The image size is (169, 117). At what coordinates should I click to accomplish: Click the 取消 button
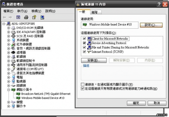point(157,103)
